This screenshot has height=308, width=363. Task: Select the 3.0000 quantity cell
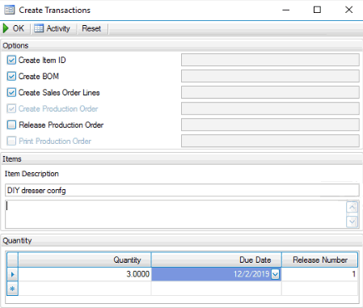(85, 274)
